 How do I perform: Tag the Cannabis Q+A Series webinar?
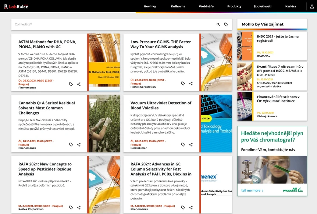71,145
